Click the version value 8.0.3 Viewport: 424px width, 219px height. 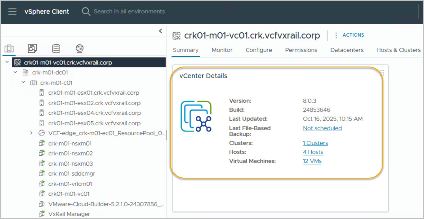pos(310,101)
